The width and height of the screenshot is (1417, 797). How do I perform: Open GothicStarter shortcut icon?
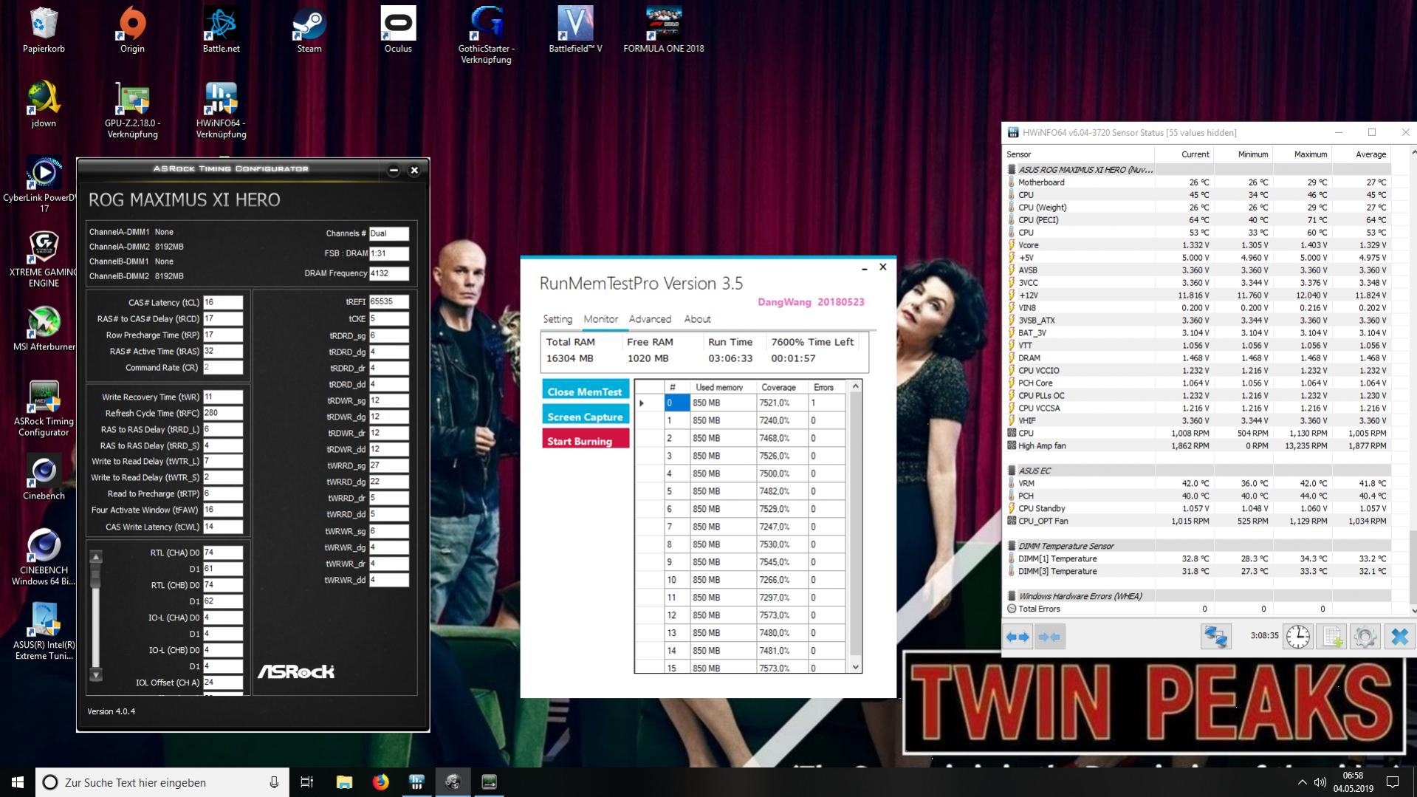click(487, 35)
